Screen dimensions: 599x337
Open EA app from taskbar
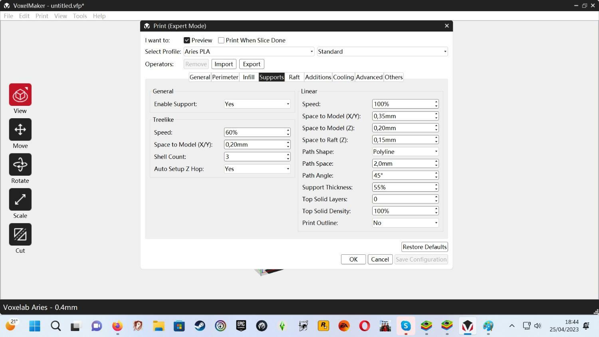point(344,326)
